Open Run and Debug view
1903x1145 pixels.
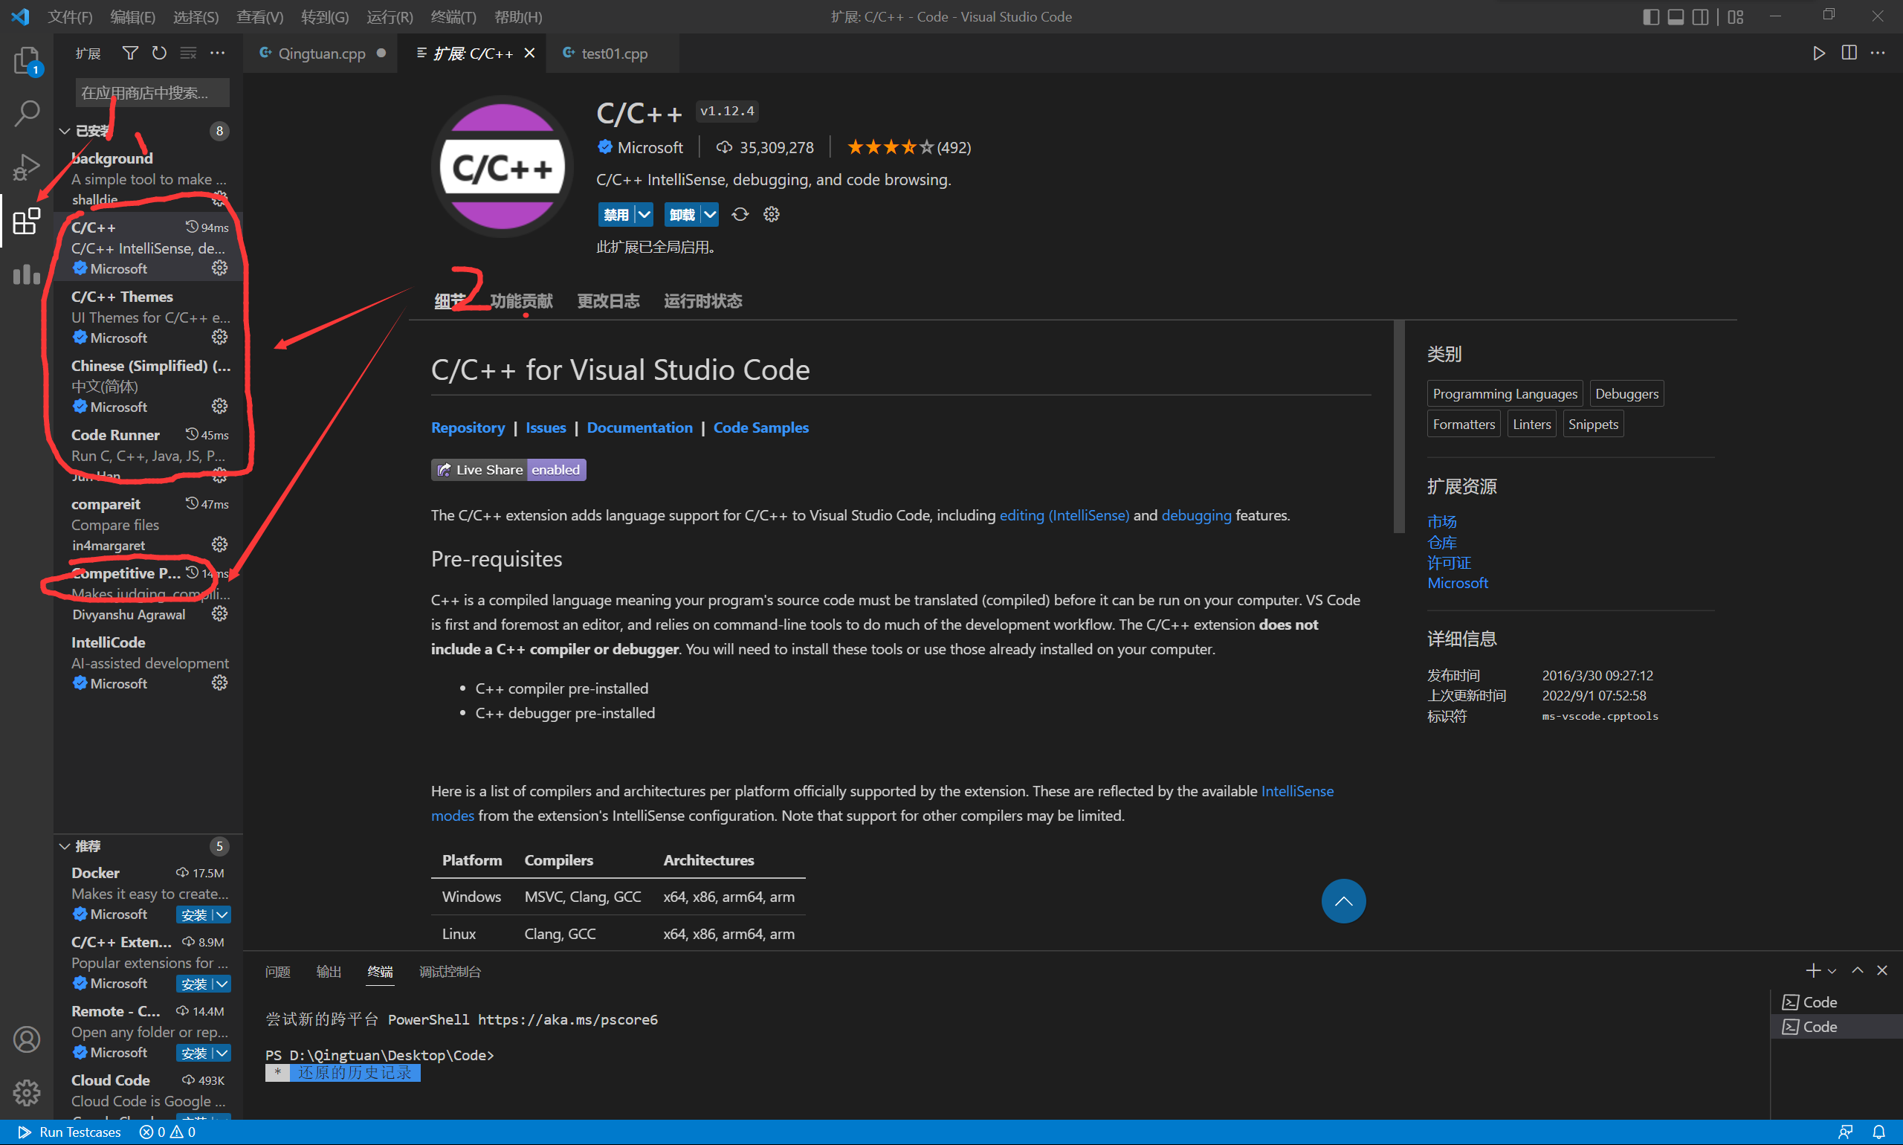(26, 167)
